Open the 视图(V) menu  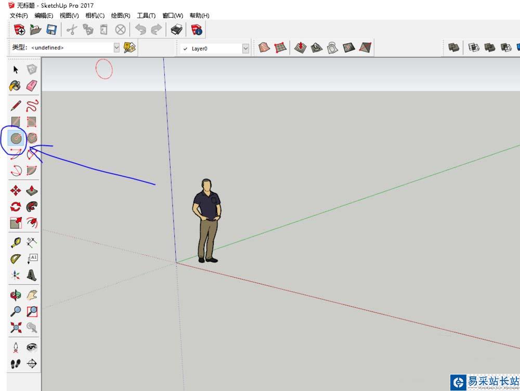click(69, 16)
